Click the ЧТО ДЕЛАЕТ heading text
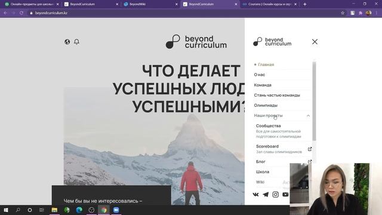The image size is (382, 215). [191, 71]
